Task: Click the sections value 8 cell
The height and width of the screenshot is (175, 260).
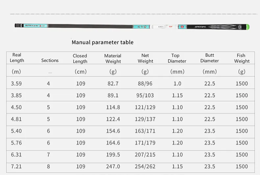Action: (48, 167)
